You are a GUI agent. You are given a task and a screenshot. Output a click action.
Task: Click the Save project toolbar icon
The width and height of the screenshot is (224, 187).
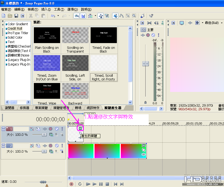[16, 16]
